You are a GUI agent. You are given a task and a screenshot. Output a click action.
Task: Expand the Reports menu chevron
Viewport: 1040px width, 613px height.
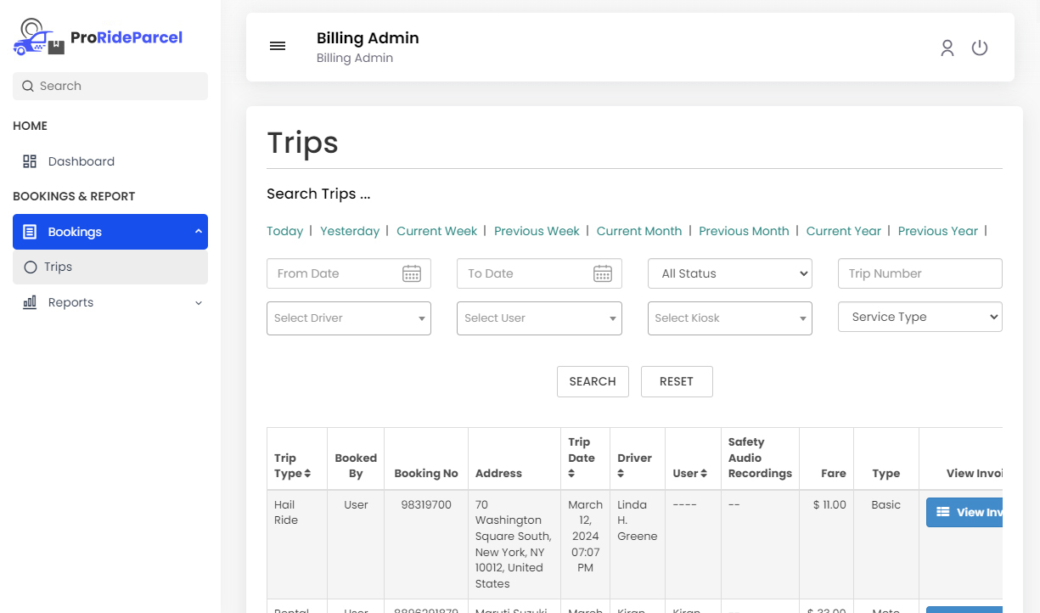click(x=199, y=303)
